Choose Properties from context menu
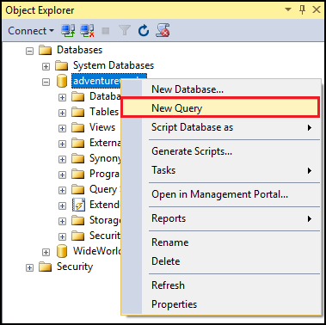The width and height of the screenshot is (326, 325). click(220, 304)
